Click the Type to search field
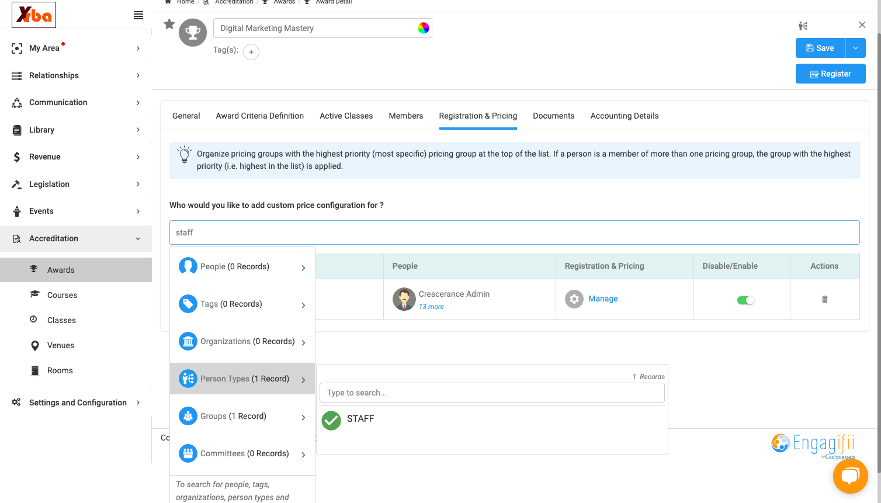The width and height of the screenshot is (881, 503). tap(492, 393)
